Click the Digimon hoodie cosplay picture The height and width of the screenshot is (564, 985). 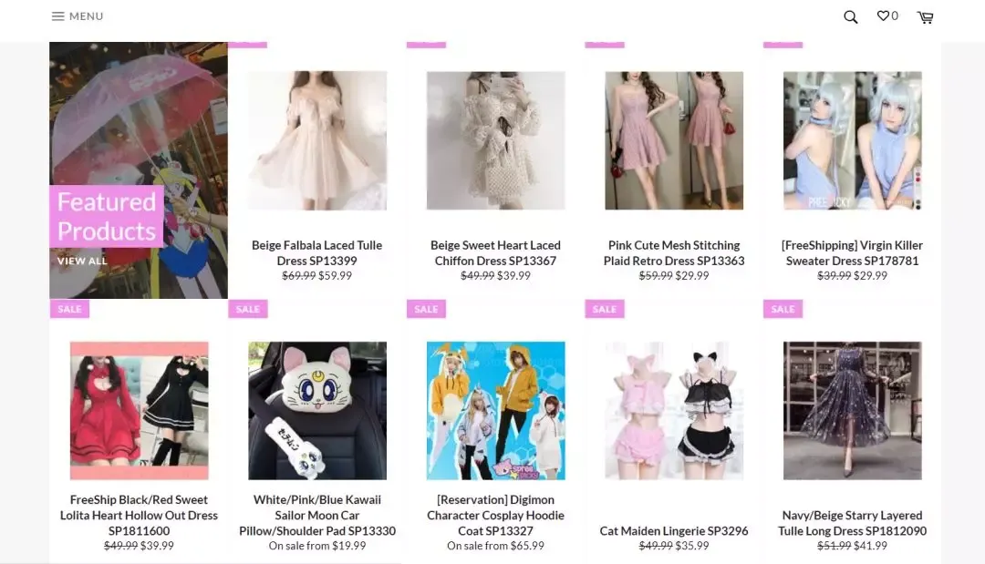coord(495,410)
